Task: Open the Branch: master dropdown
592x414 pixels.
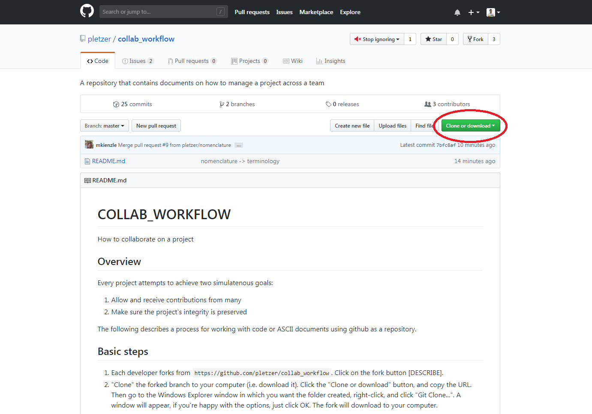Action: coord(105,125)
